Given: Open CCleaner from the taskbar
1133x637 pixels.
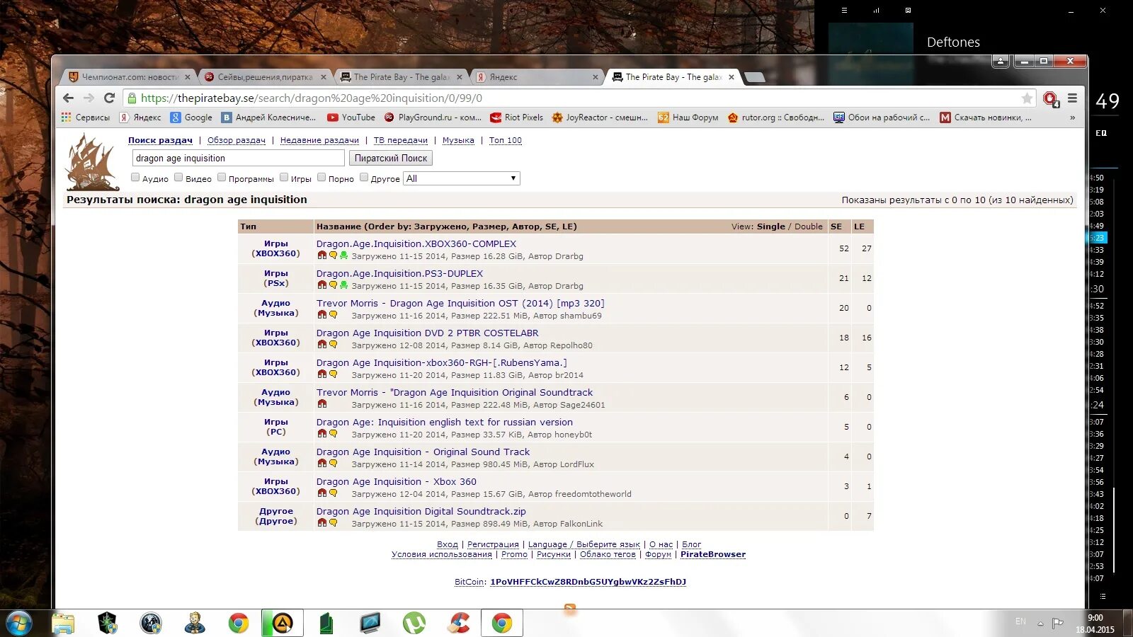Looking at the screenshot, I should 458,623.
